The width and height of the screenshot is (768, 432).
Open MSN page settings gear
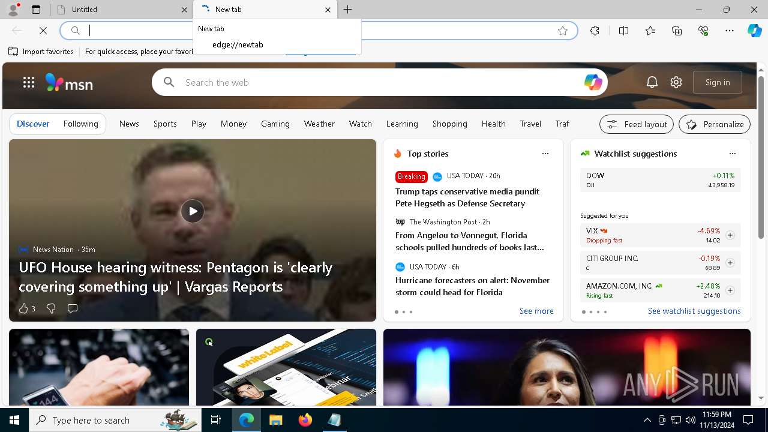[676, 82]
